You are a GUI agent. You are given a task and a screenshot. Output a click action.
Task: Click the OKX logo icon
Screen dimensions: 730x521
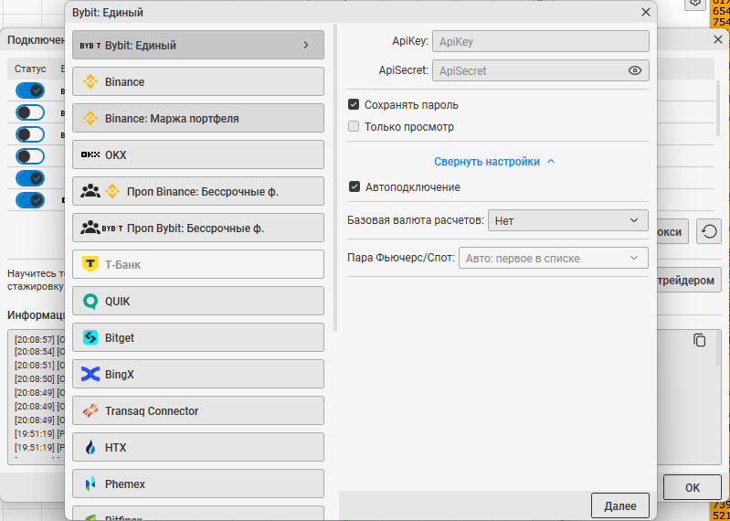click(x=90, y=155)
